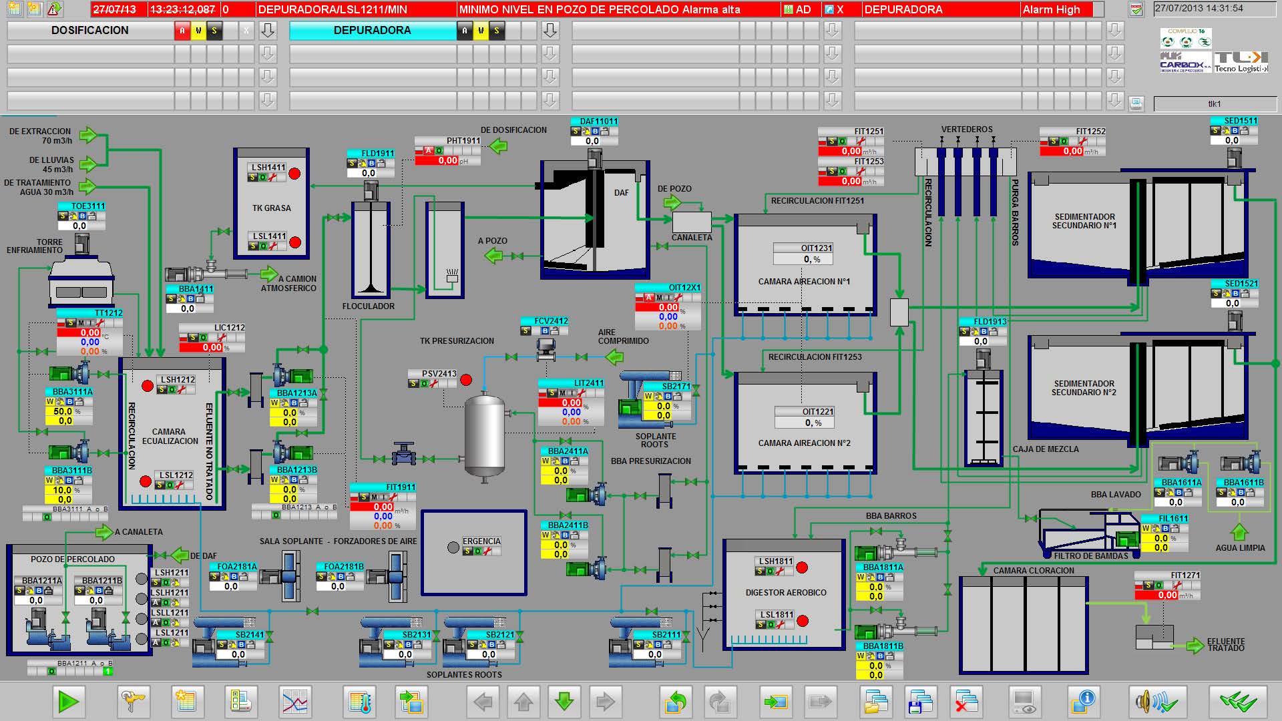Viewport: 1282px width, 721px height.
Task: Click the grey up arrow navigation icon
Action: [523, 702]
